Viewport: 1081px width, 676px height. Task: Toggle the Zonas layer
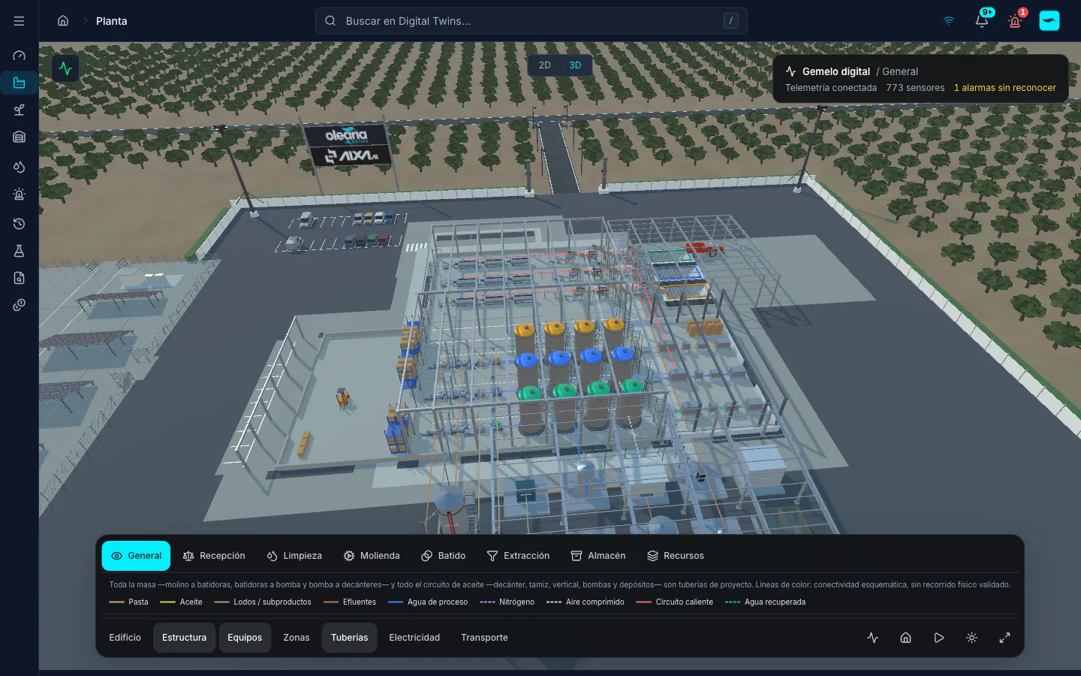297,638
